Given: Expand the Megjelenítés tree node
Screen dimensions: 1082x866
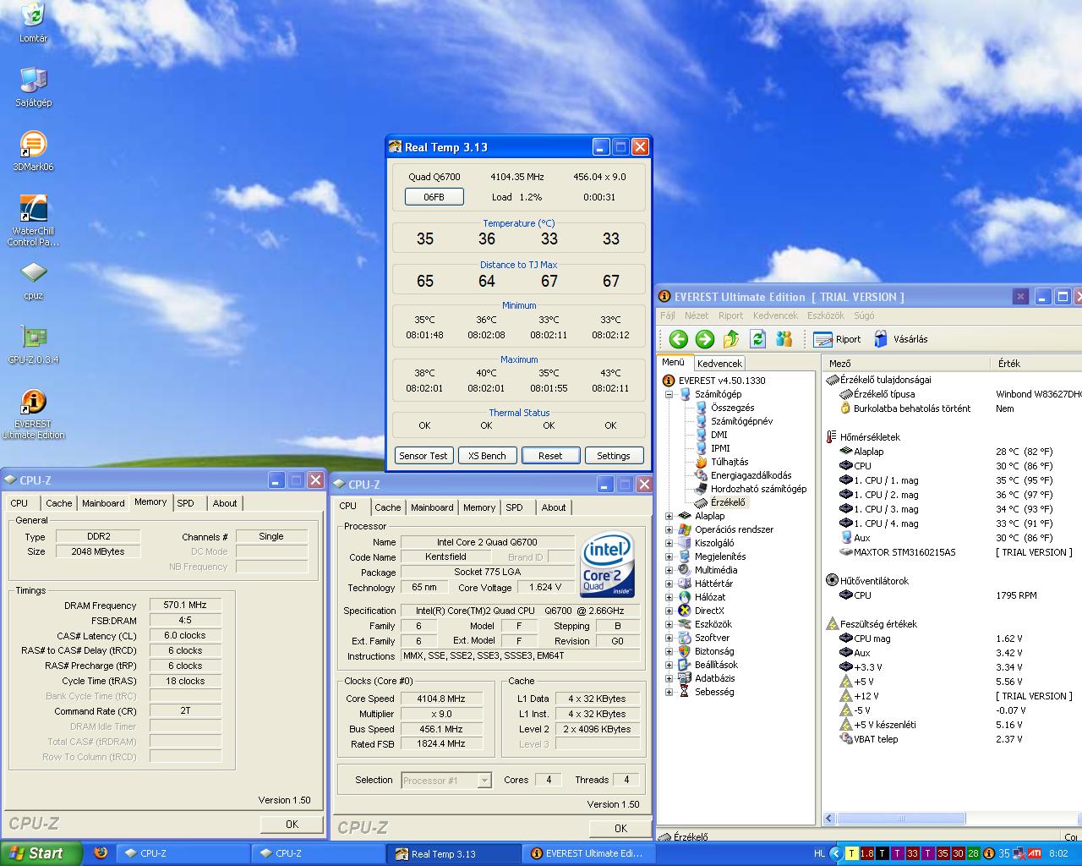Looking at the screenshot, I should click(669, 556).
